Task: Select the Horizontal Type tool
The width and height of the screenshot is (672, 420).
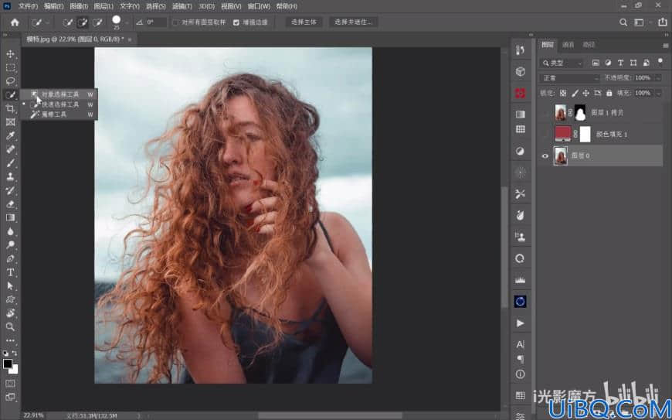Action: click(10, 272)
